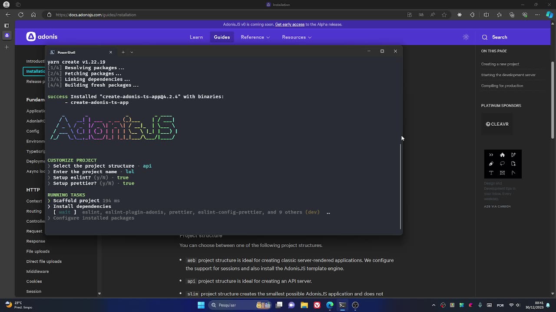Open browser settings three-dots menu
Image resolution: width=556 pixels, height=312 pixels.
coord(538,15)
